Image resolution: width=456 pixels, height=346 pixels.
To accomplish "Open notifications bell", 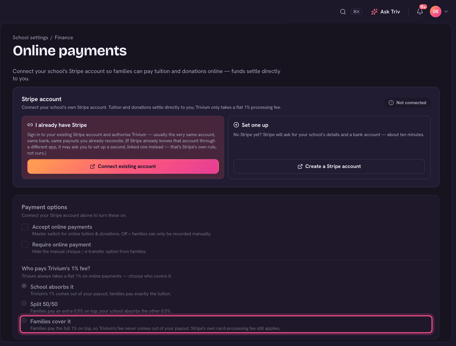I will [x=420, y=12].
